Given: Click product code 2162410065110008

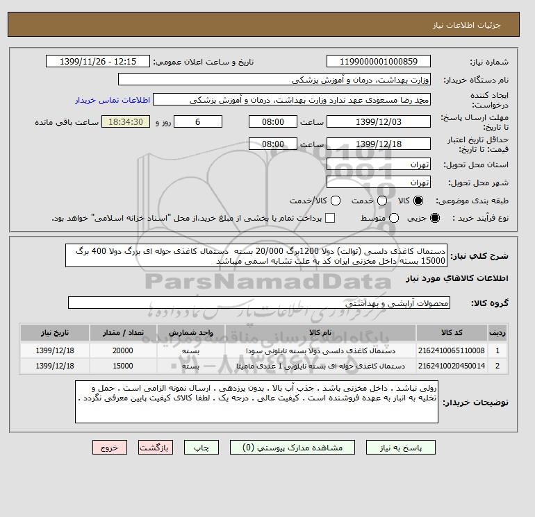Looking at the screenshot, I should (x=452, y=350).
